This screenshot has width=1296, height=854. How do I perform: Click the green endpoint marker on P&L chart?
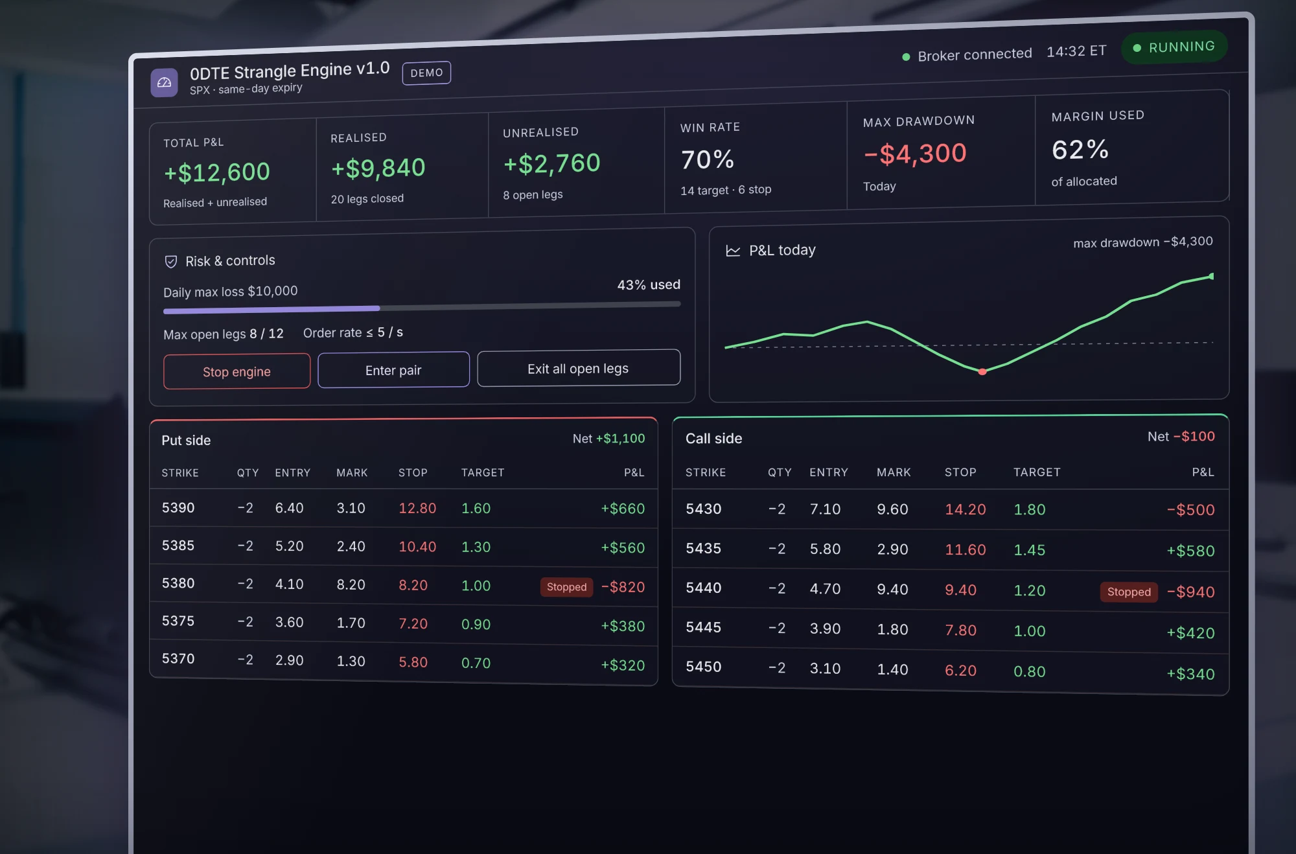coord(1211,276)
